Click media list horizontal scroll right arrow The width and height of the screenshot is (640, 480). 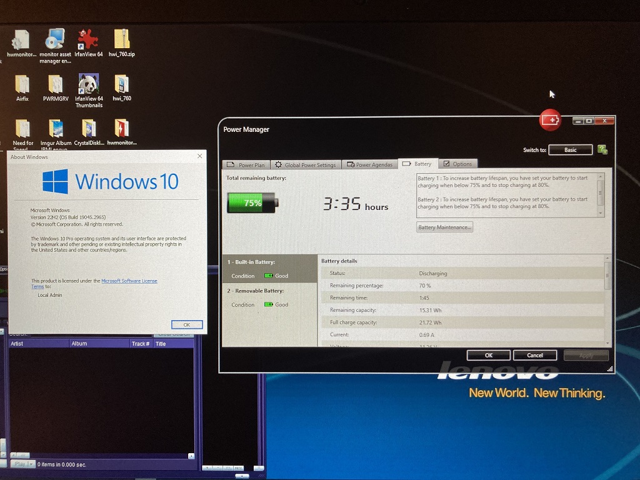pyautogui.click(x=191, y=456)
